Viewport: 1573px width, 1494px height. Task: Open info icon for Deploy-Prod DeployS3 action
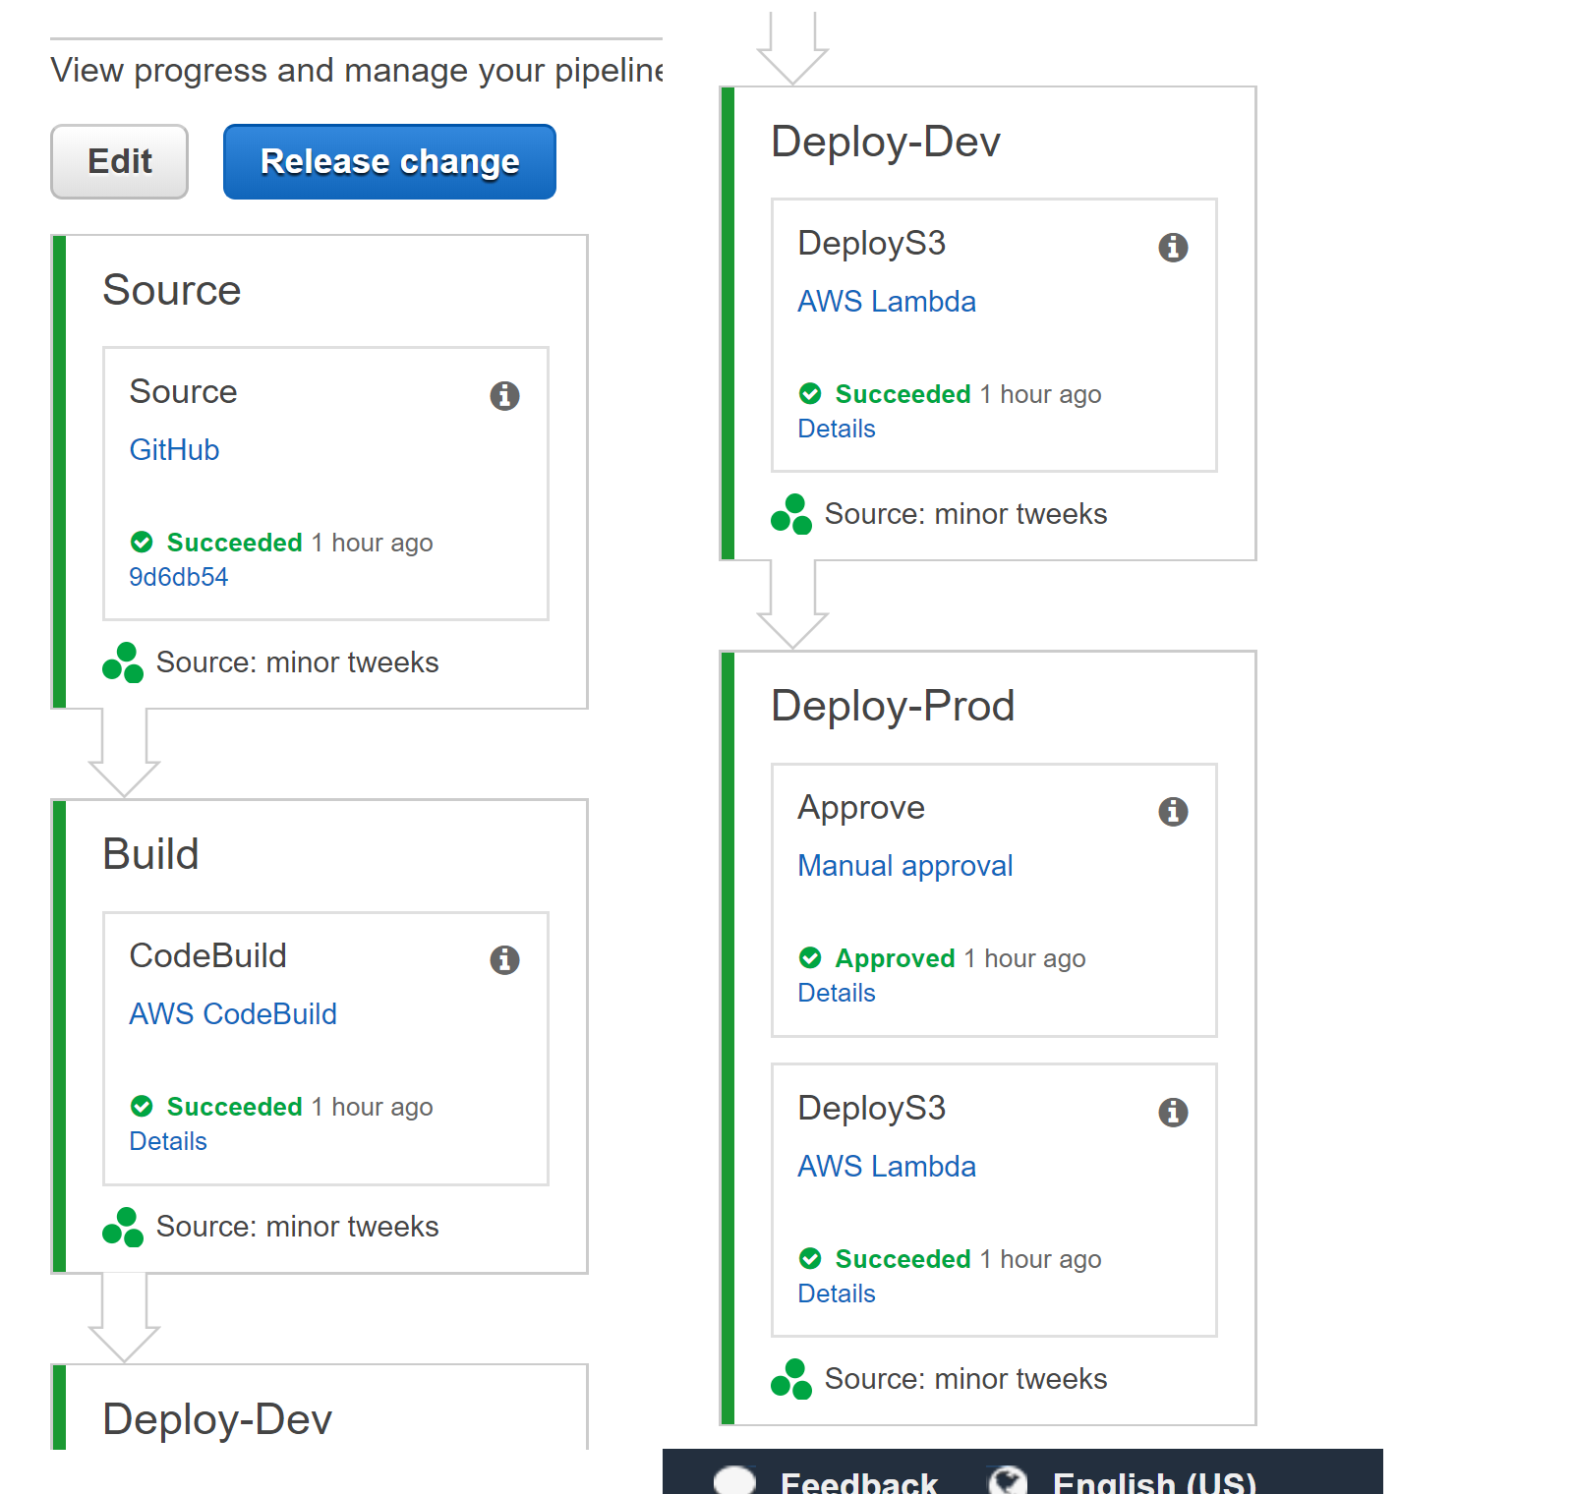point(1173,1112)
